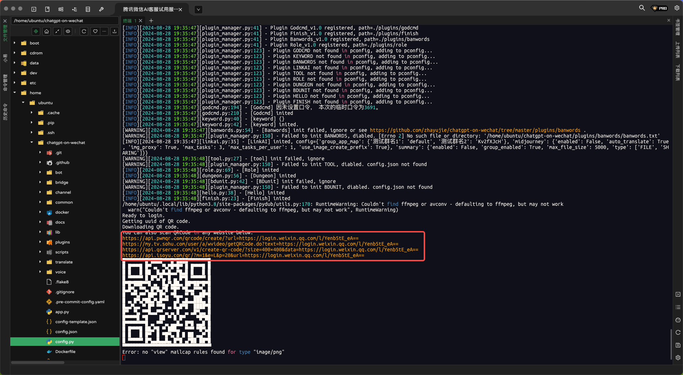Viewport: 683px width, 375px height.
Task: Open the speedometer monitor icon in the right sidebar
Action: click(678, 320)
